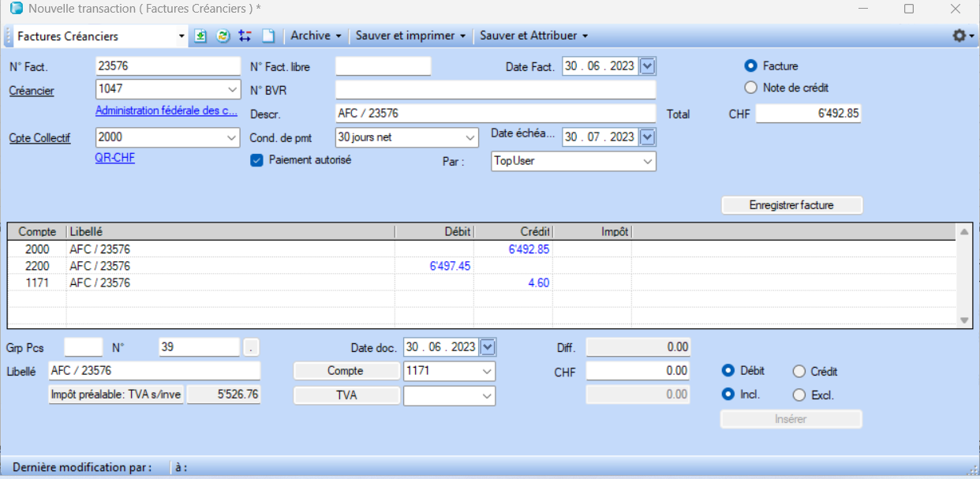Open the Sauver et imprimer menu

[x=410, y=36]
